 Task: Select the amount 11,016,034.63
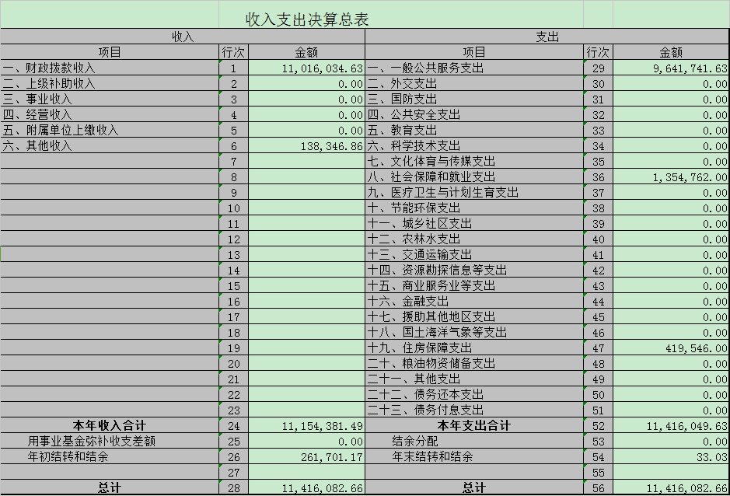pyautogui.click(x=306, y=68)
